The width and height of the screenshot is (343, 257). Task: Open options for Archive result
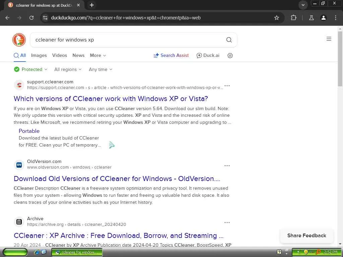227,223
